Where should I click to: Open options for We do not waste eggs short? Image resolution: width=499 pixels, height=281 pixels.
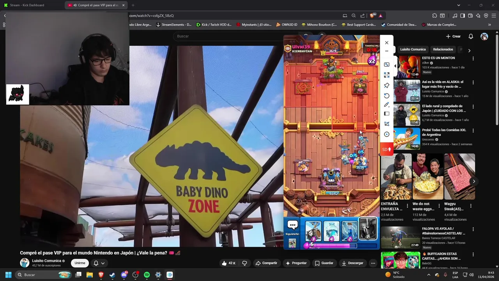coord(439,206)
